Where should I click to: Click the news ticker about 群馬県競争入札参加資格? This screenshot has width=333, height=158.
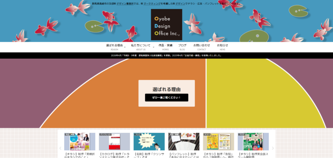pos(166,55)
